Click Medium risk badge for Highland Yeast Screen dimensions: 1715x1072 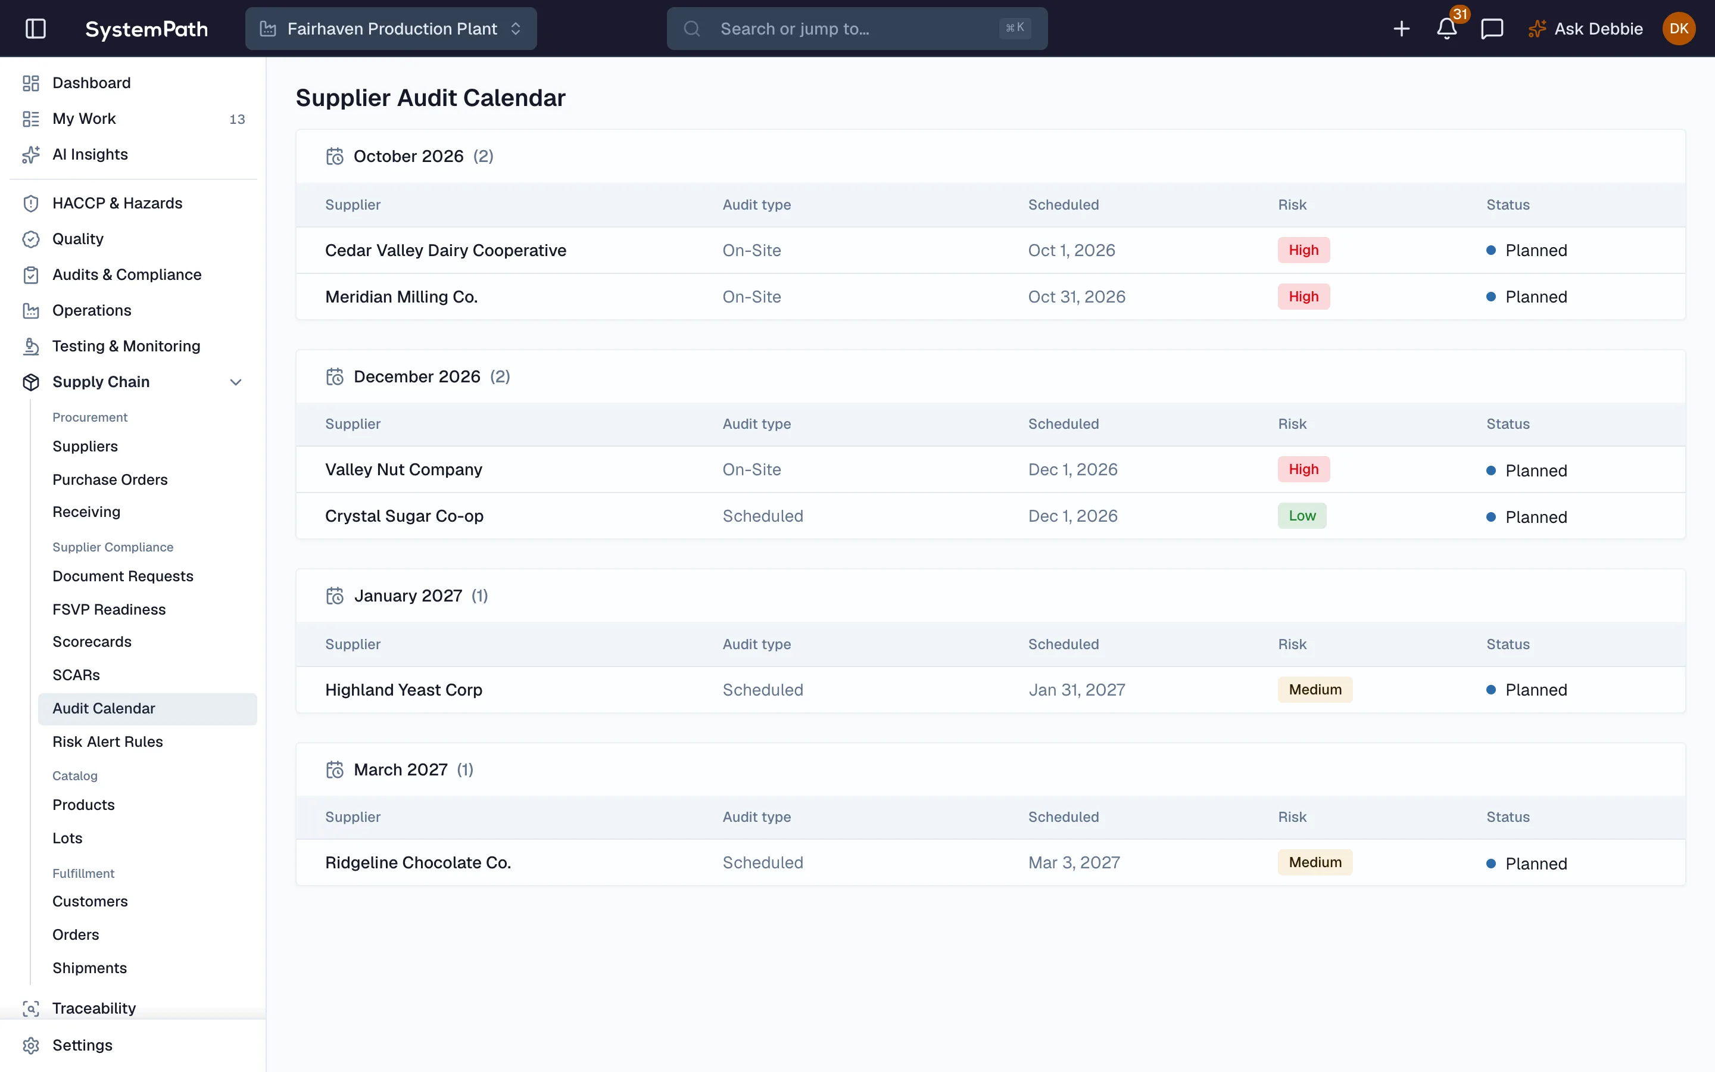[x=1315, y=690]
